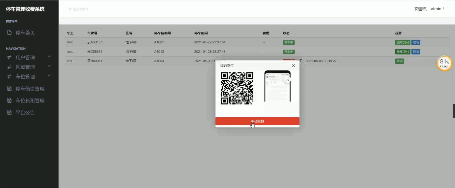Open 车位长租管理 page

30,100
